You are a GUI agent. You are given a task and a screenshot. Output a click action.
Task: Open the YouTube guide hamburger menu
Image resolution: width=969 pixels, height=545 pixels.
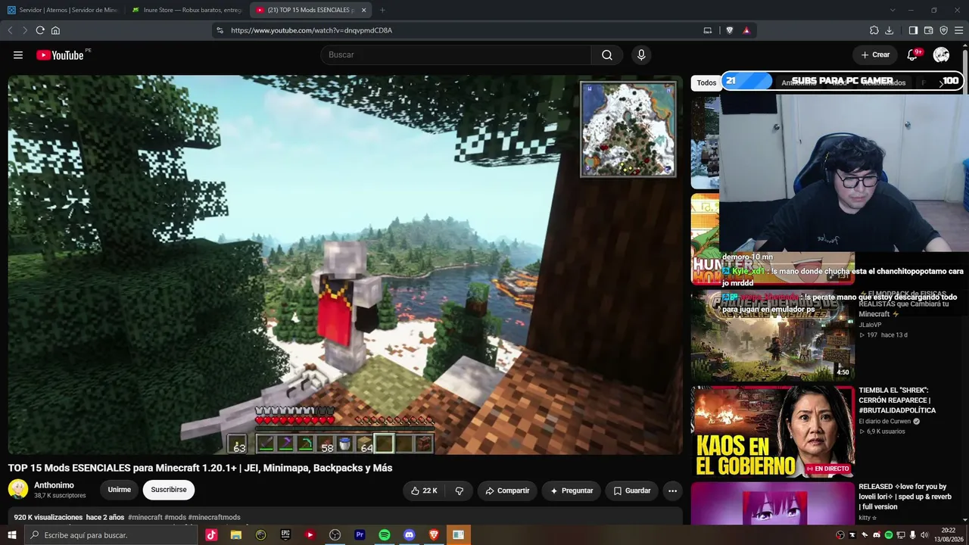pyautogui.click(x=18, y=55)
